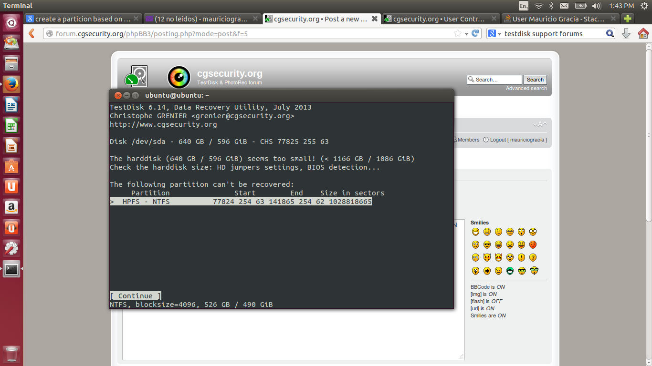Image resolution: width=652 pixels, height=366 pixels.
Task: Open the messaging envelope indicator
Action: (564, 6)
